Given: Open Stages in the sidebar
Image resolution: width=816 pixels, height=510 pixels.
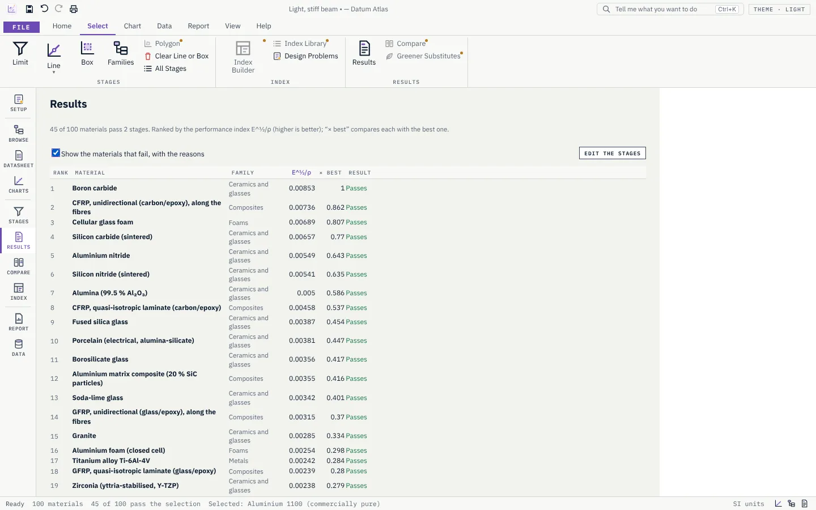Looking at the screenshot, I should [x=19, y=215].
